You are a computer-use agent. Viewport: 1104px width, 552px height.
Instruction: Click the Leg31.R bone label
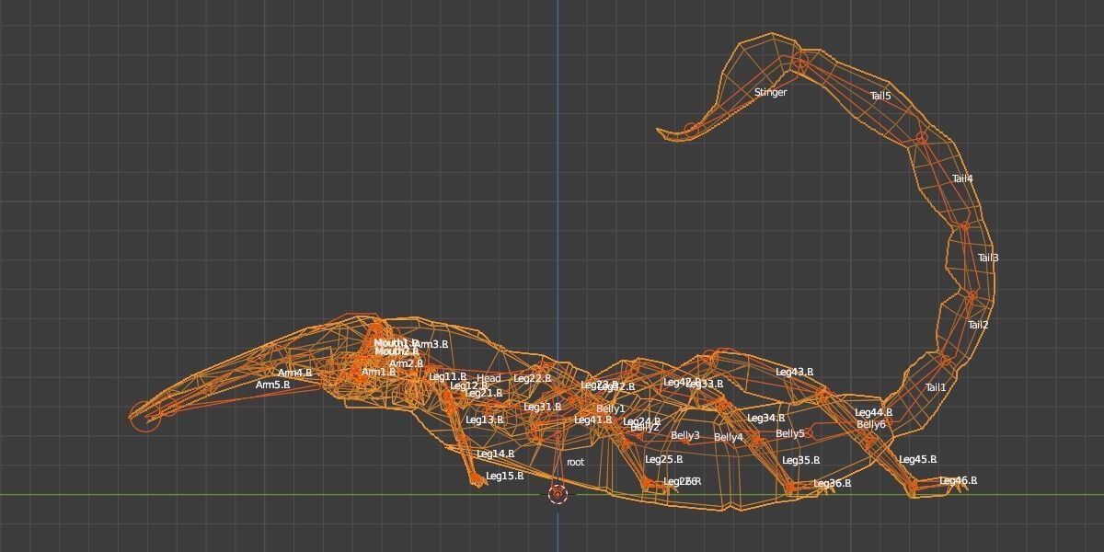coord(543,407)
